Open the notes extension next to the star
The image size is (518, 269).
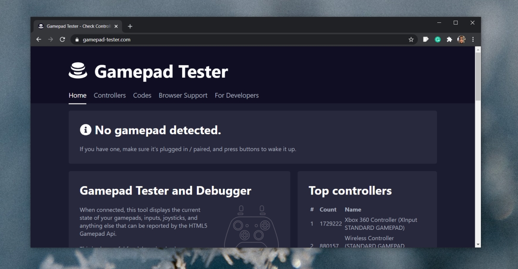pyautogui.click(x=426, y=39)
